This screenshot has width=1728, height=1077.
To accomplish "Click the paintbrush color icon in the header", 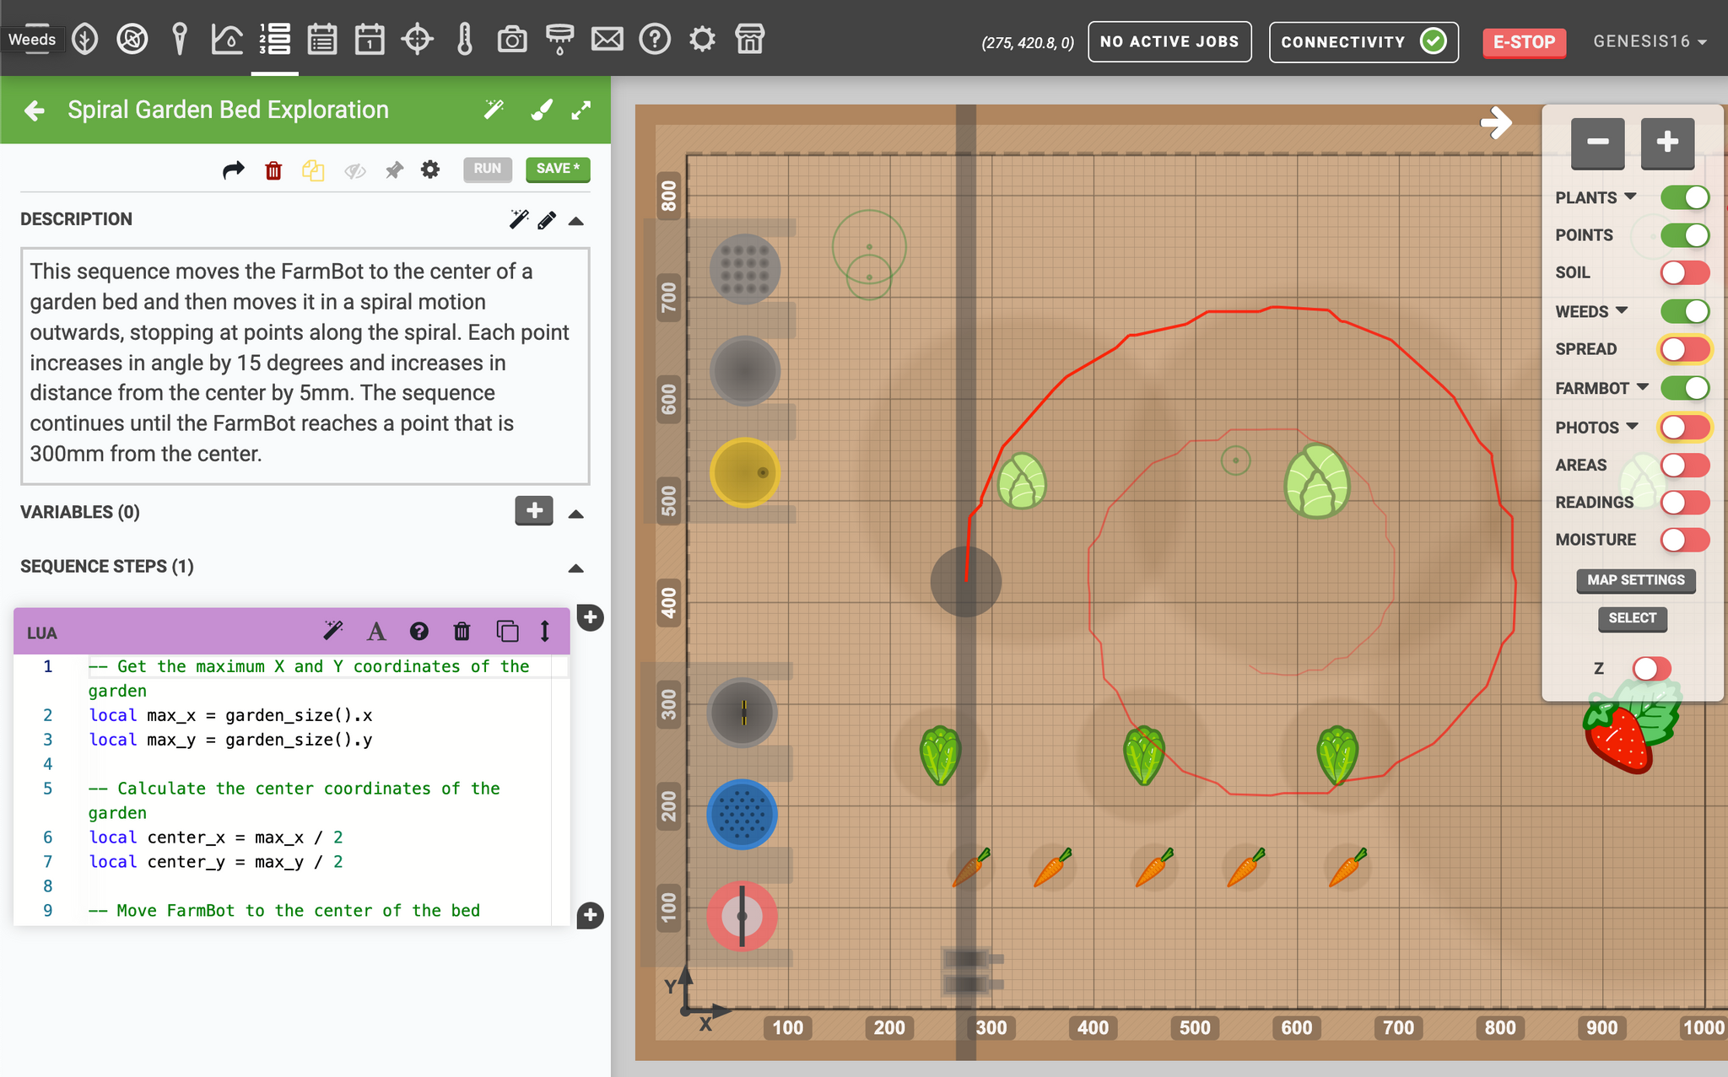I will [542, 110].
